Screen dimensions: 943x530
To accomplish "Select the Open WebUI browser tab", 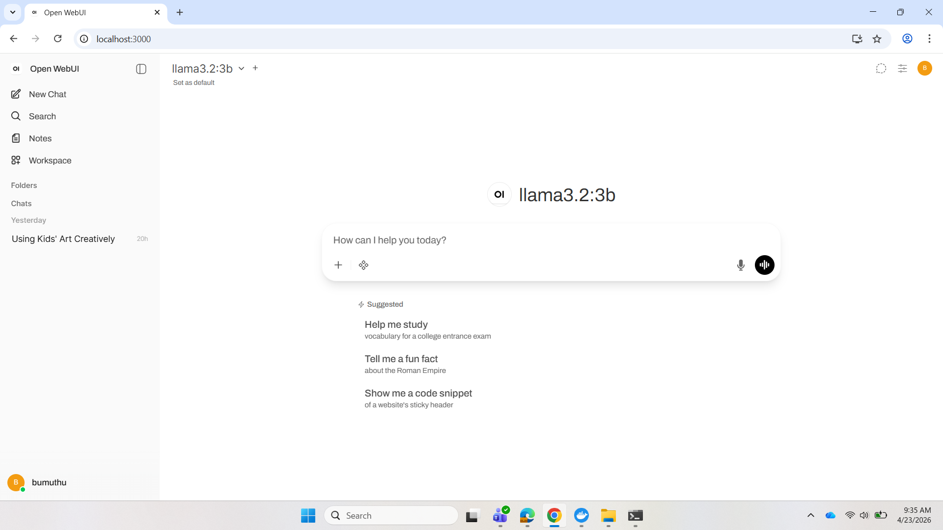I will [96, 12].
